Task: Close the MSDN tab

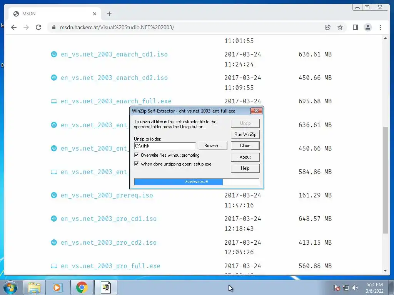Action: (95, 14)
